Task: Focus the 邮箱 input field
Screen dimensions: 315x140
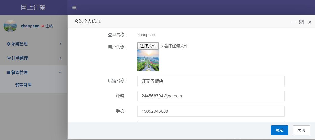Action: point(211,96)
